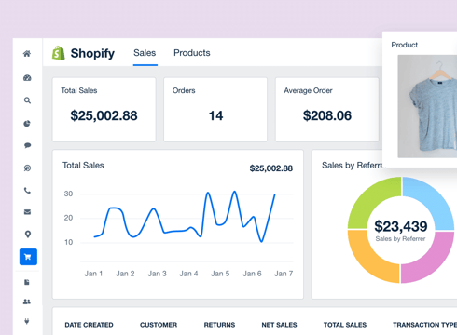Click the Orders card showing 14

coord(215,110)
